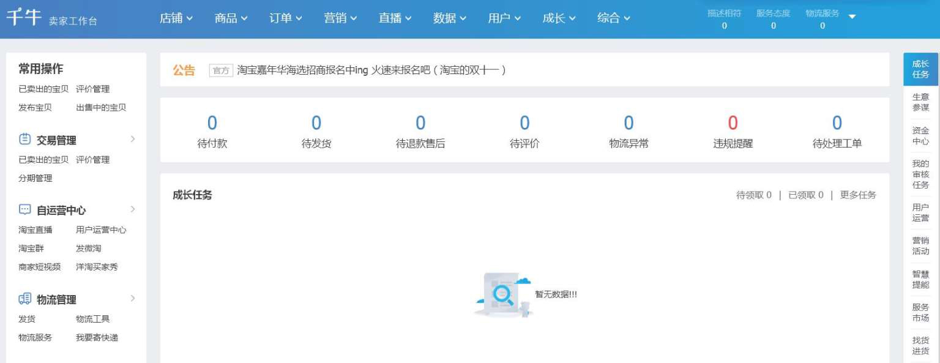Viewport: 940px width, 363px height.
Task: Go to 分期管理
Action: click(35, 178)
